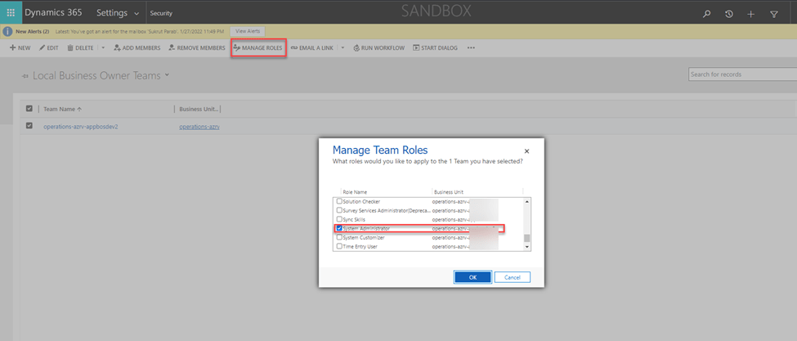Enable the Sync Skills role checkbox
The image size is (797, 341).
(340, 219)
